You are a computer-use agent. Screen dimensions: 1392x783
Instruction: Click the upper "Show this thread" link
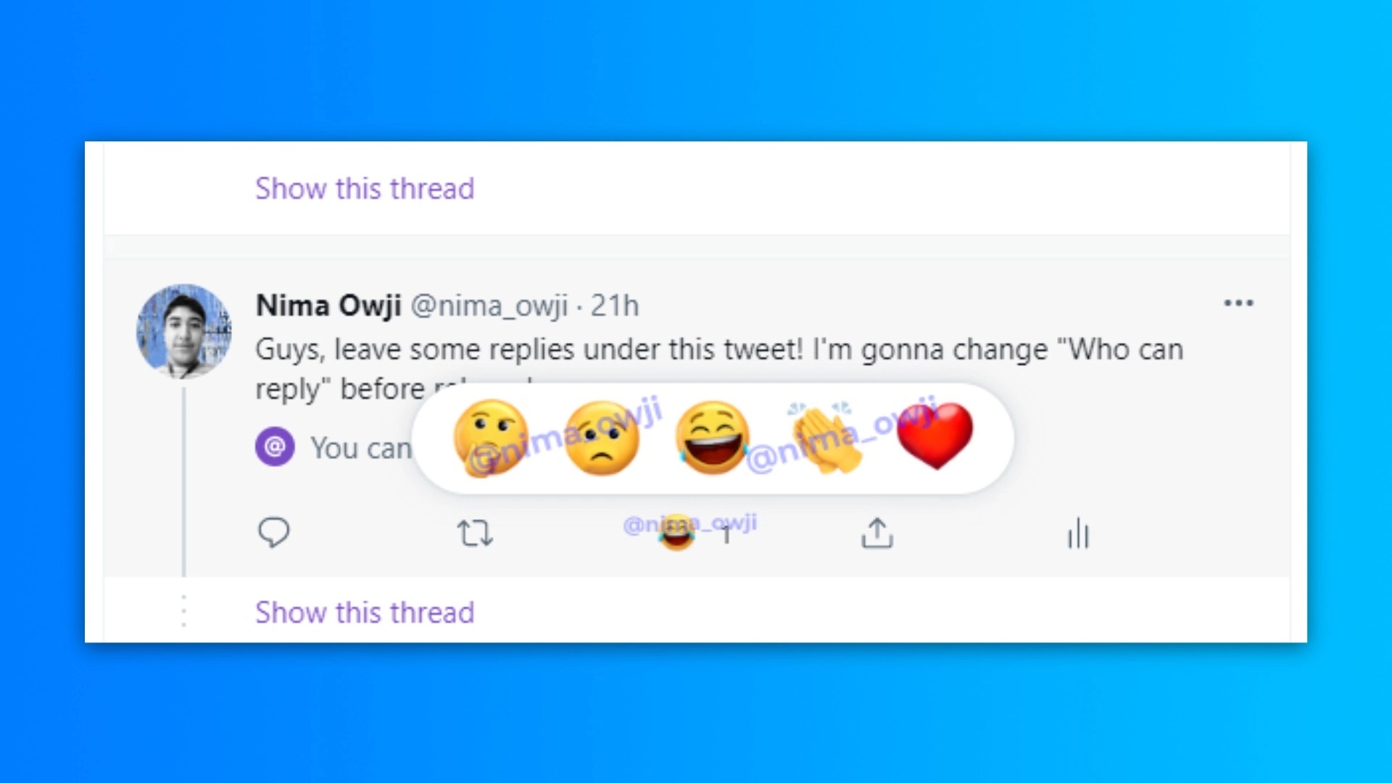click(365, 188)
